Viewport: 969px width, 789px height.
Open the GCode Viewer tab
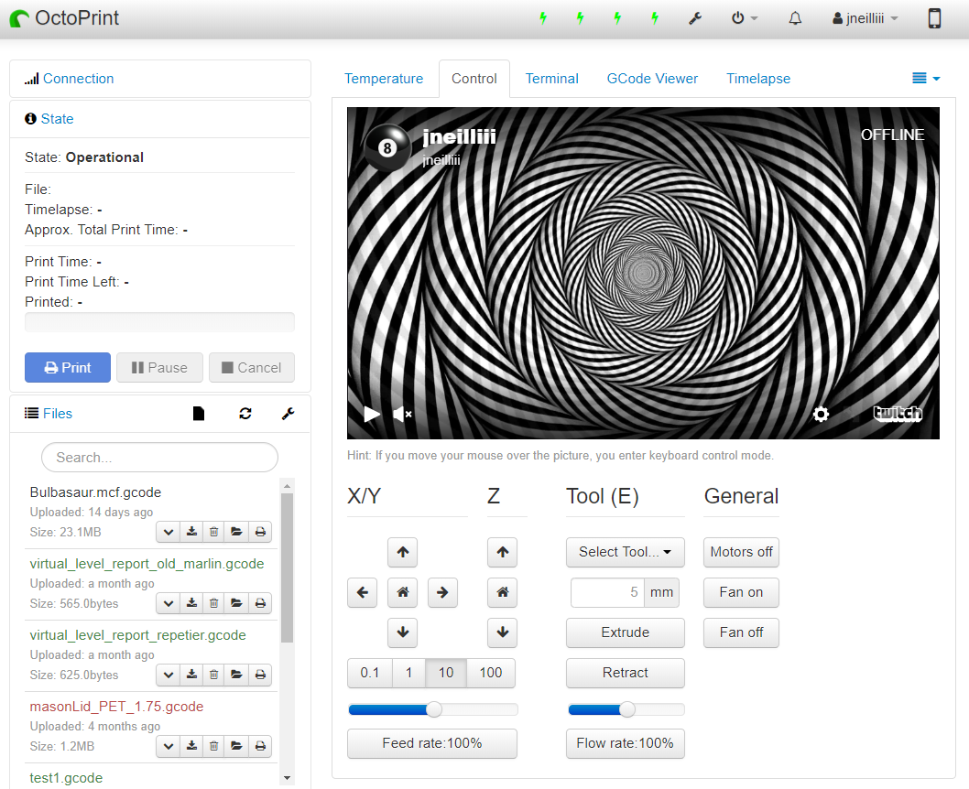(x=652, y=79)
